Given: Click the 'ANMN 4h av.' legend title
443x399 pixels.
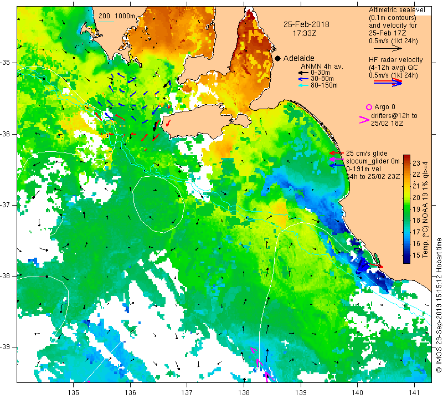Looking at the screenshot, I should [322, 66].
